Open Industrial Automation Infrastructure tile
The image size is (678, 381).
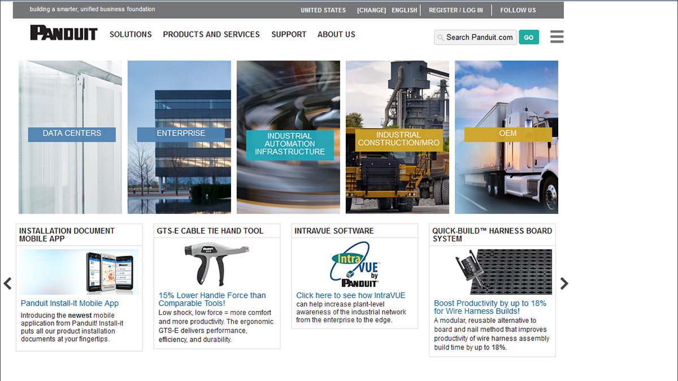(288, 137)
